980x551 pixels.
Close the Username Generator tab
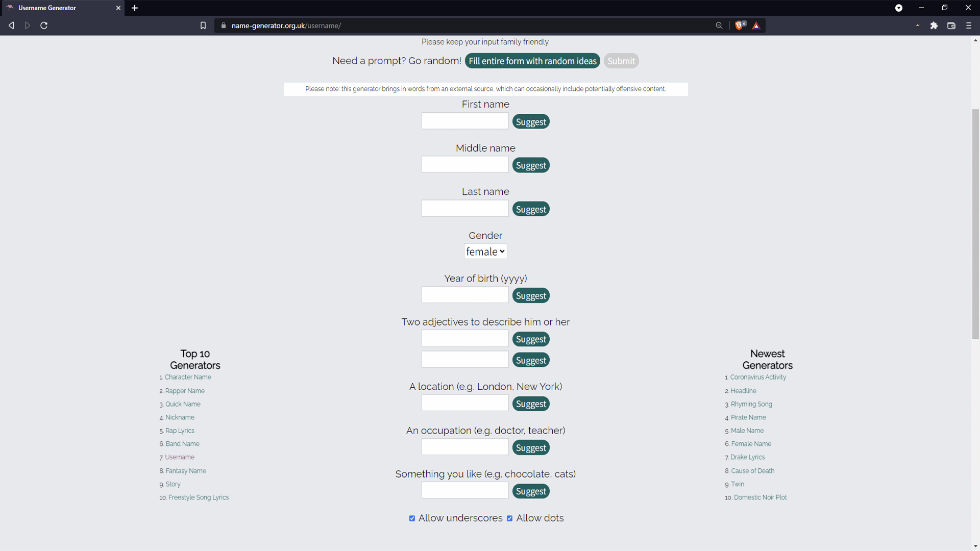118,8
